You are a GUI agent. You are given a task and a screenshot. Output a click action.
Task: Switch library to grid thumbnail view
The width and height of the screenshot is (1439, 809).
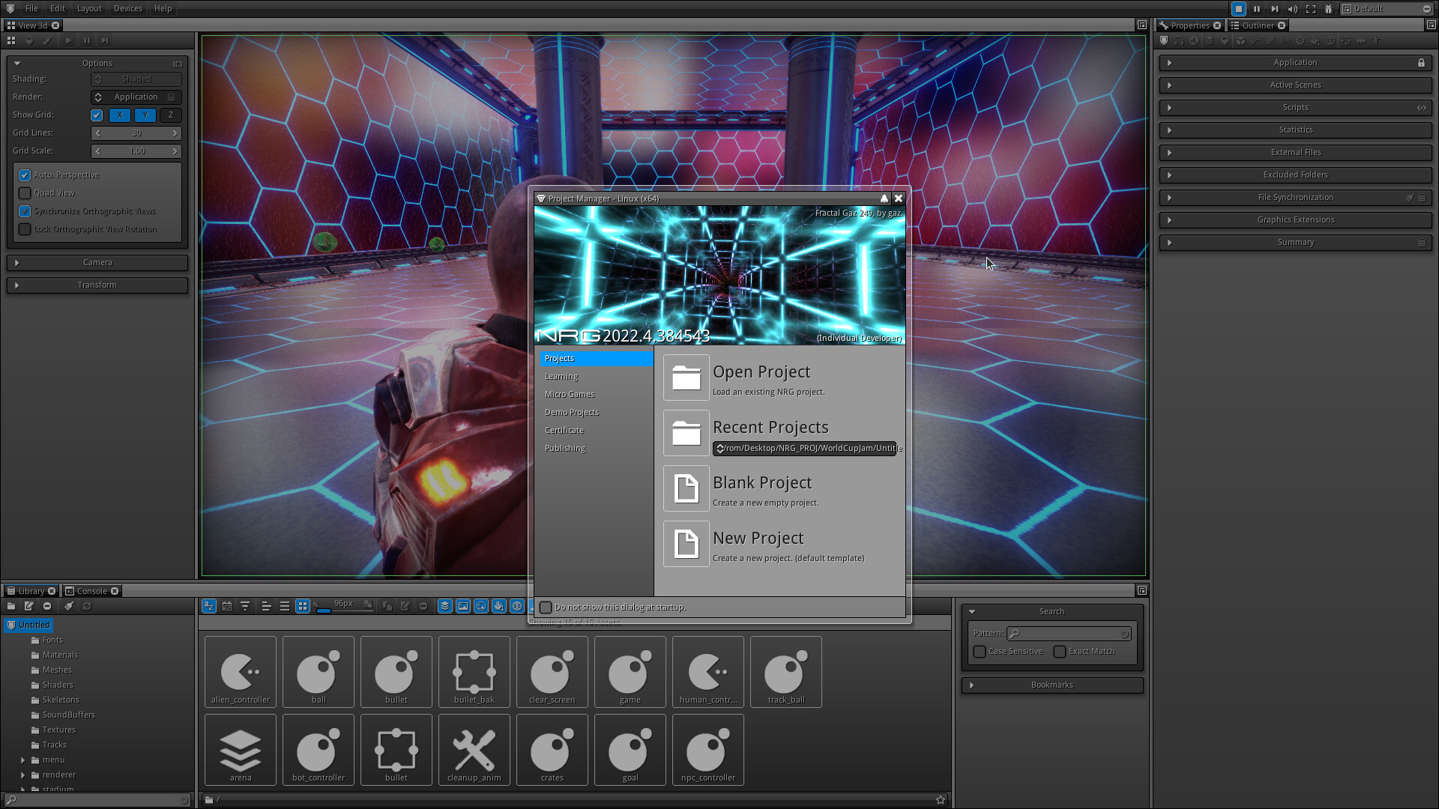click(x=302, y=606)
